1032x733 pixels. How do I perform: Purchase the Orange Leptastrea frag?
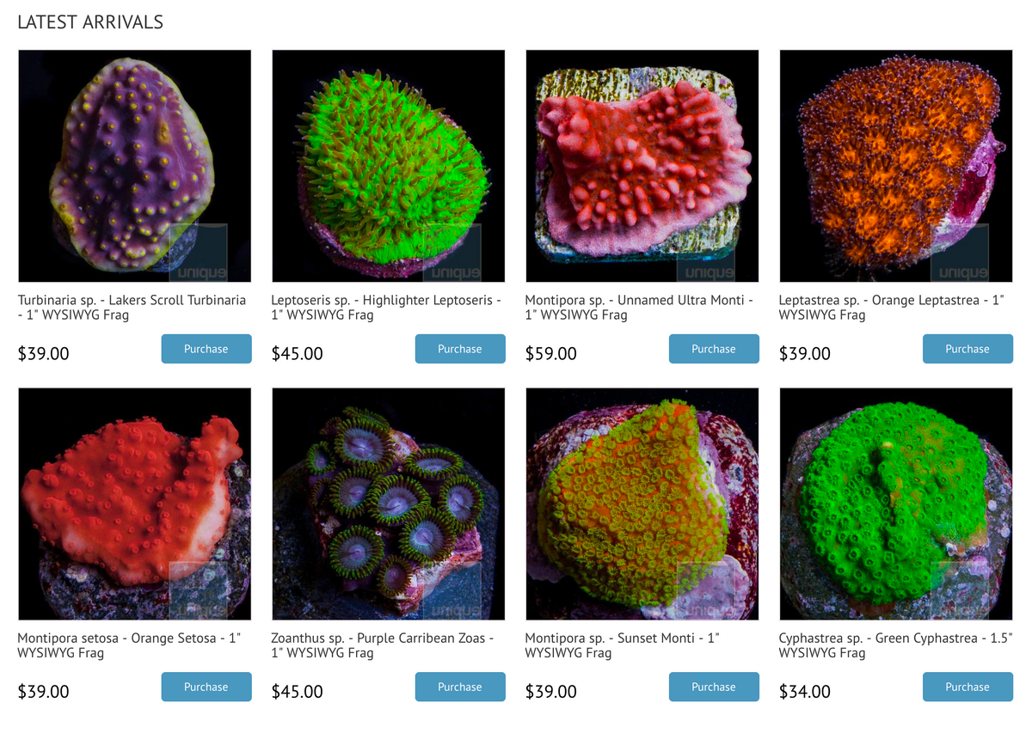coord(967,349)
